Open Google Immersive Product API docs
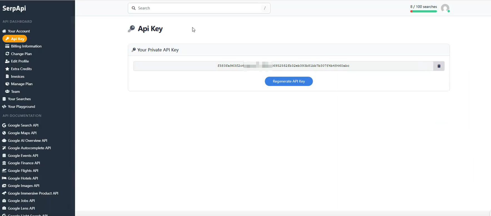The image size is (491, 216). tap(33, 193)
